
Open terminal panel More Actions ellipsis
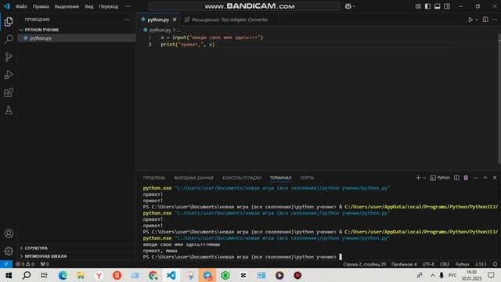coord(475,178)
